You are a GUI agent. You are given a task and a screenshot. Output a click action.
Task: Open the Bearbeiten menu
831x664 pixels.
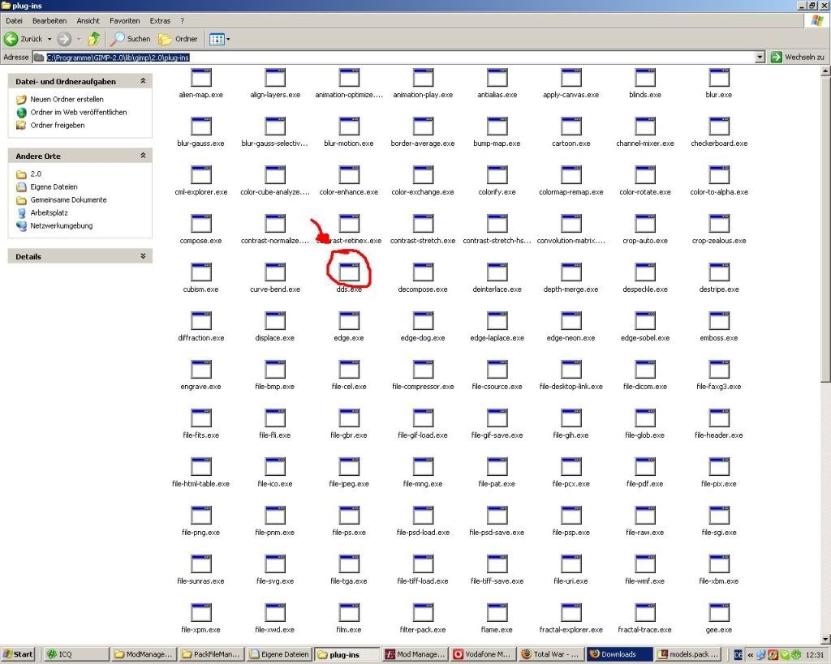click(49, 20)
